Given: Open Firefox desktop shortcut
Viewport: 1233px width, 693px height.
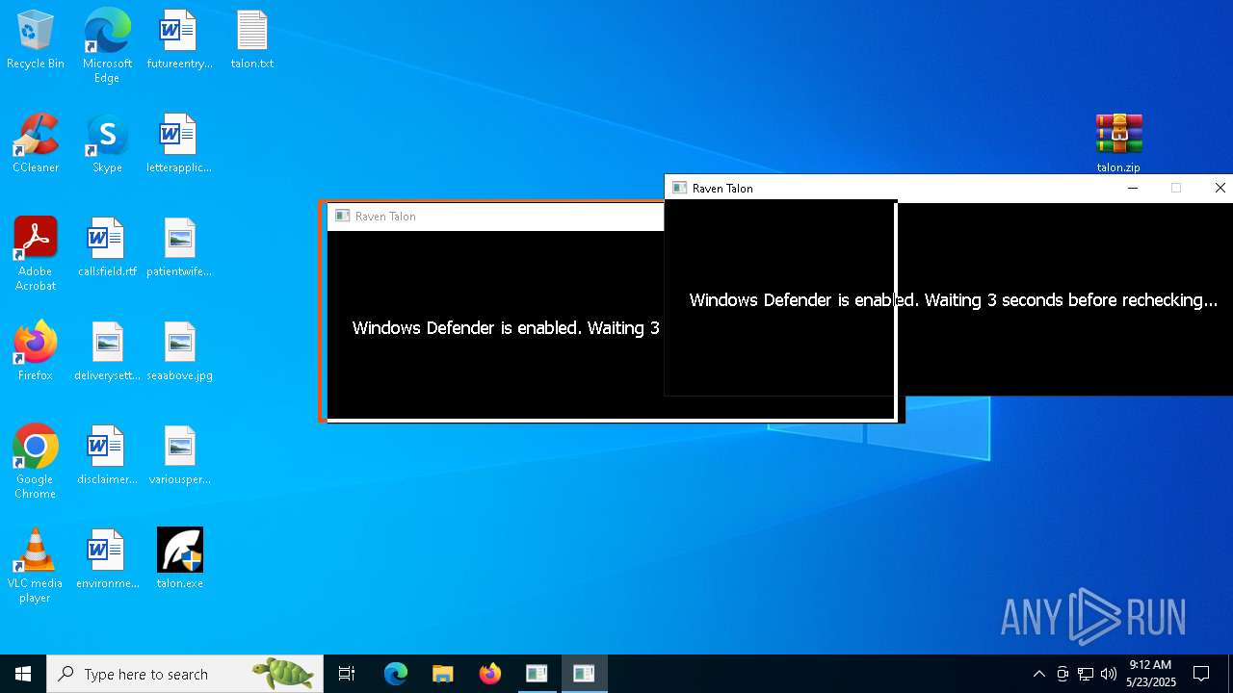Looking at the screenshot, I should (x=35, y=352).
